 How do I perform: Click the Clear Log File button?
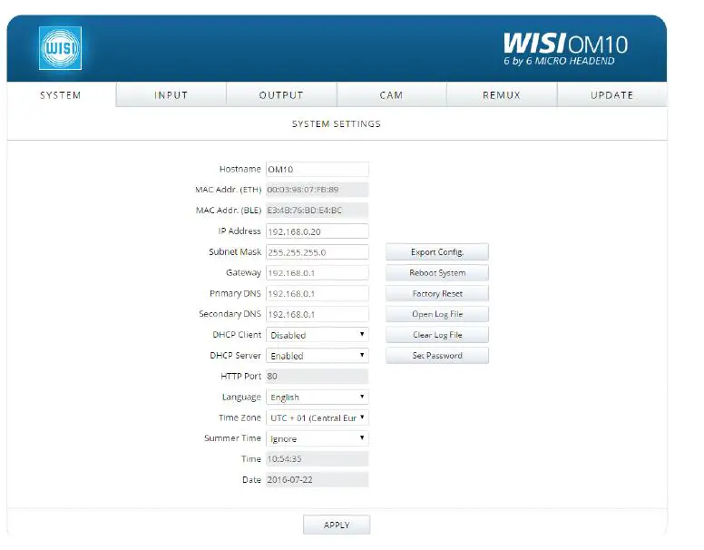437,335
